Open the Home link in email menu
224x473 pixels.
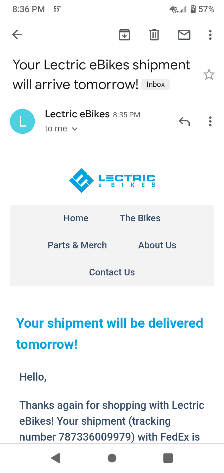[x=76, y=218]
